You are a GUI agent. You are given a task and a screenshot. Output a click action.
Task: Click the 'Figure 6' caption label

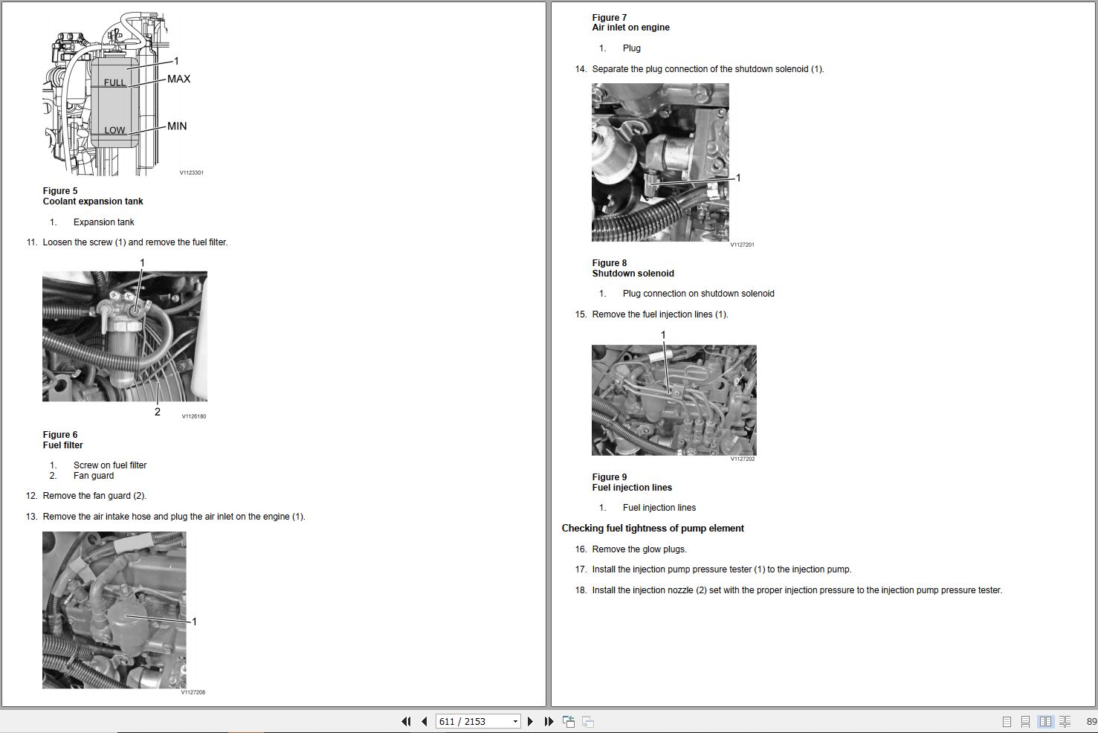click(x=60, y=435)
